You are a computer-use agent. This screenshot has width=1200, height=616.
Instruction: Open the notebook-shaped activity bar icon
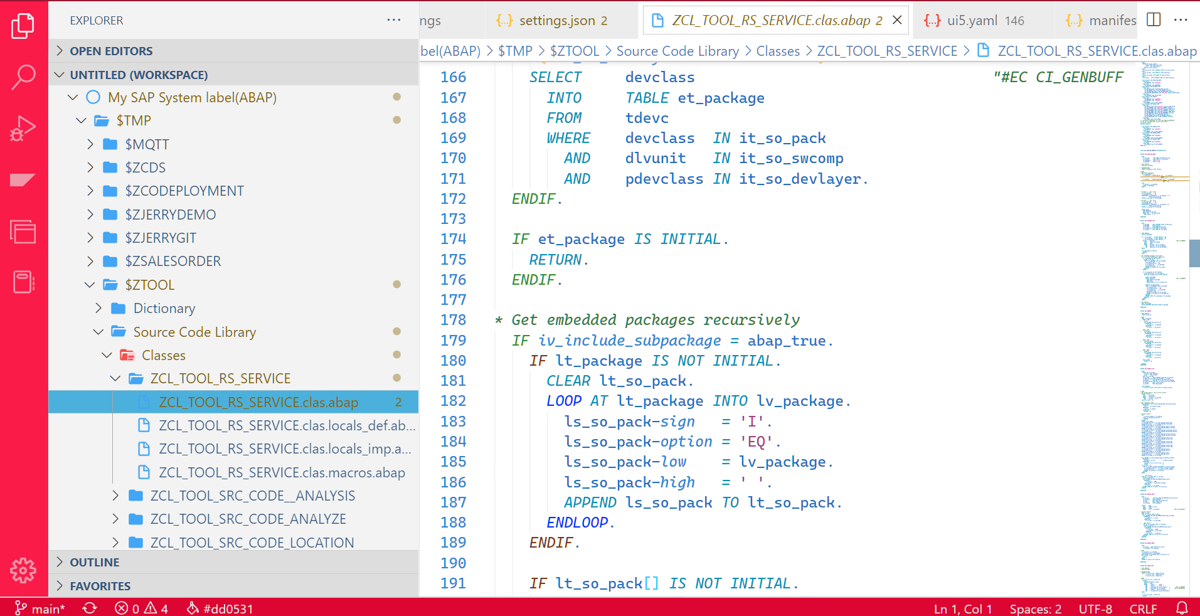pos(23,282)
